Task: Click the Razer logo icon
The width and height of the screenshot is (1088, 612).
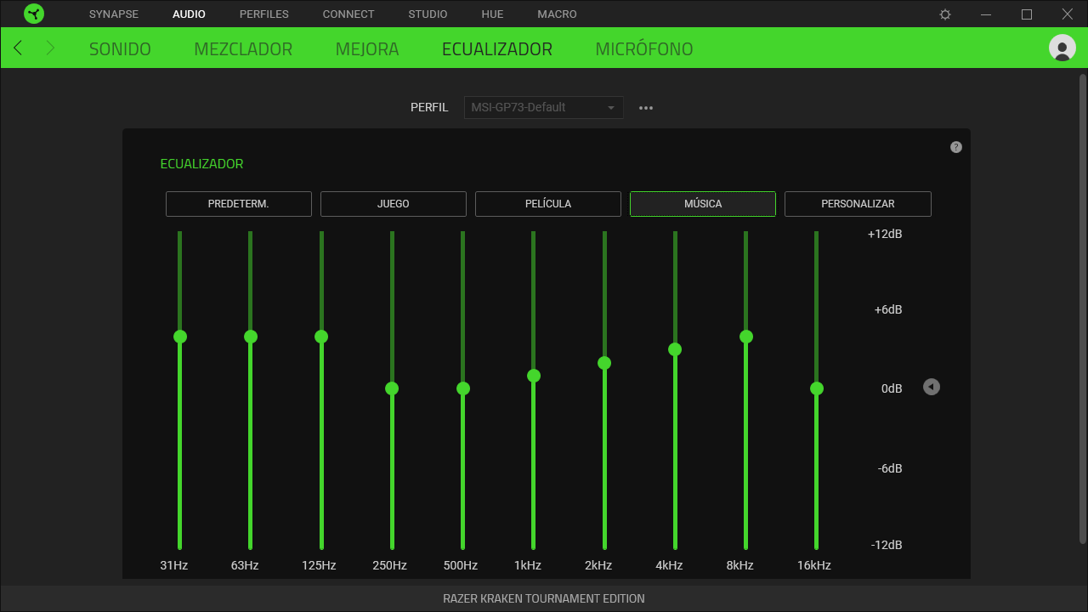Action: 34,14
